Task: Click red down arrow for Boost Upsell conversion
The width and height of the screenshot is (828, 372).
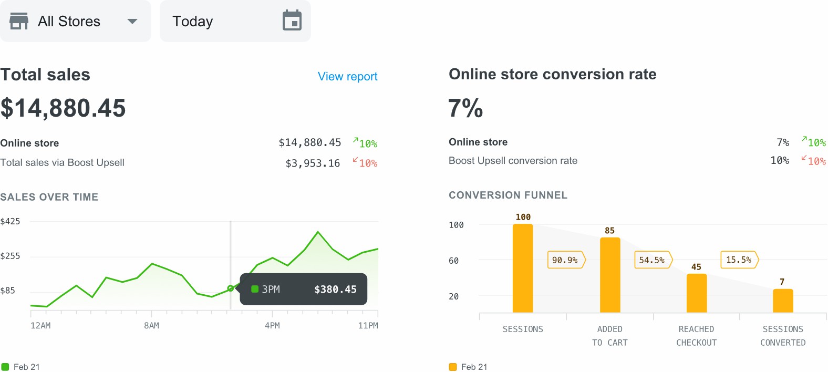Action: tap(804, 158)
